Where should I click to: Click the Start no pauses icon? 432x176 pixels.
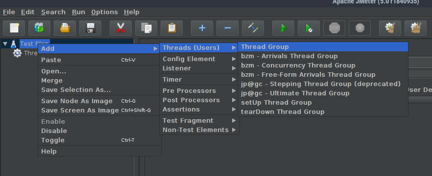coord(309,28)
